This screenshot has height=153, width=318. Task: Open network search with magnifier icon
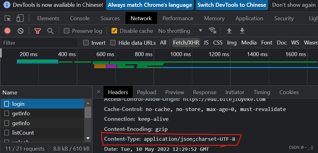point(50,31)
